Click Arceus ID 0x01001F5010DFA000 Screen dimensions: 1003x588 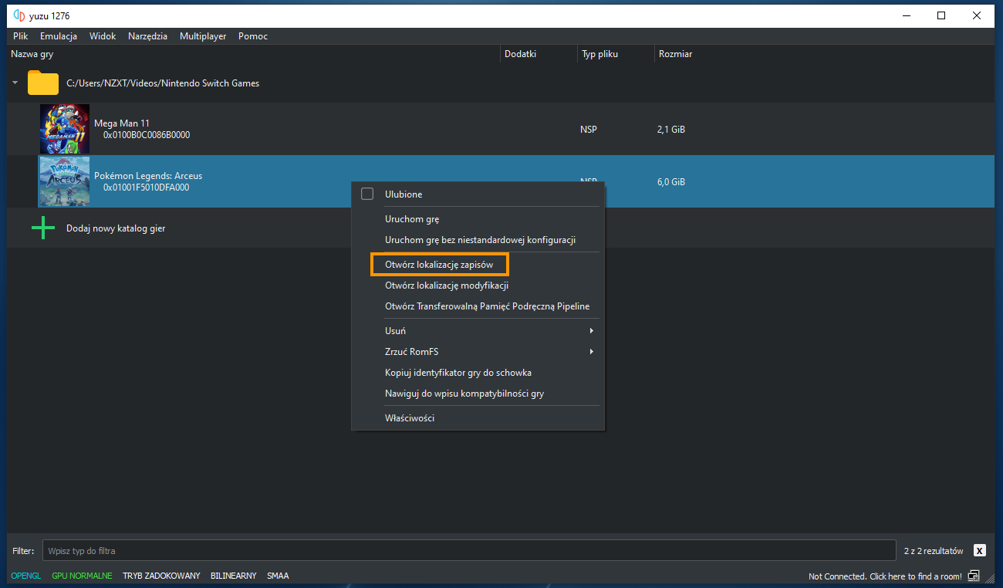[x=146, y=188]
